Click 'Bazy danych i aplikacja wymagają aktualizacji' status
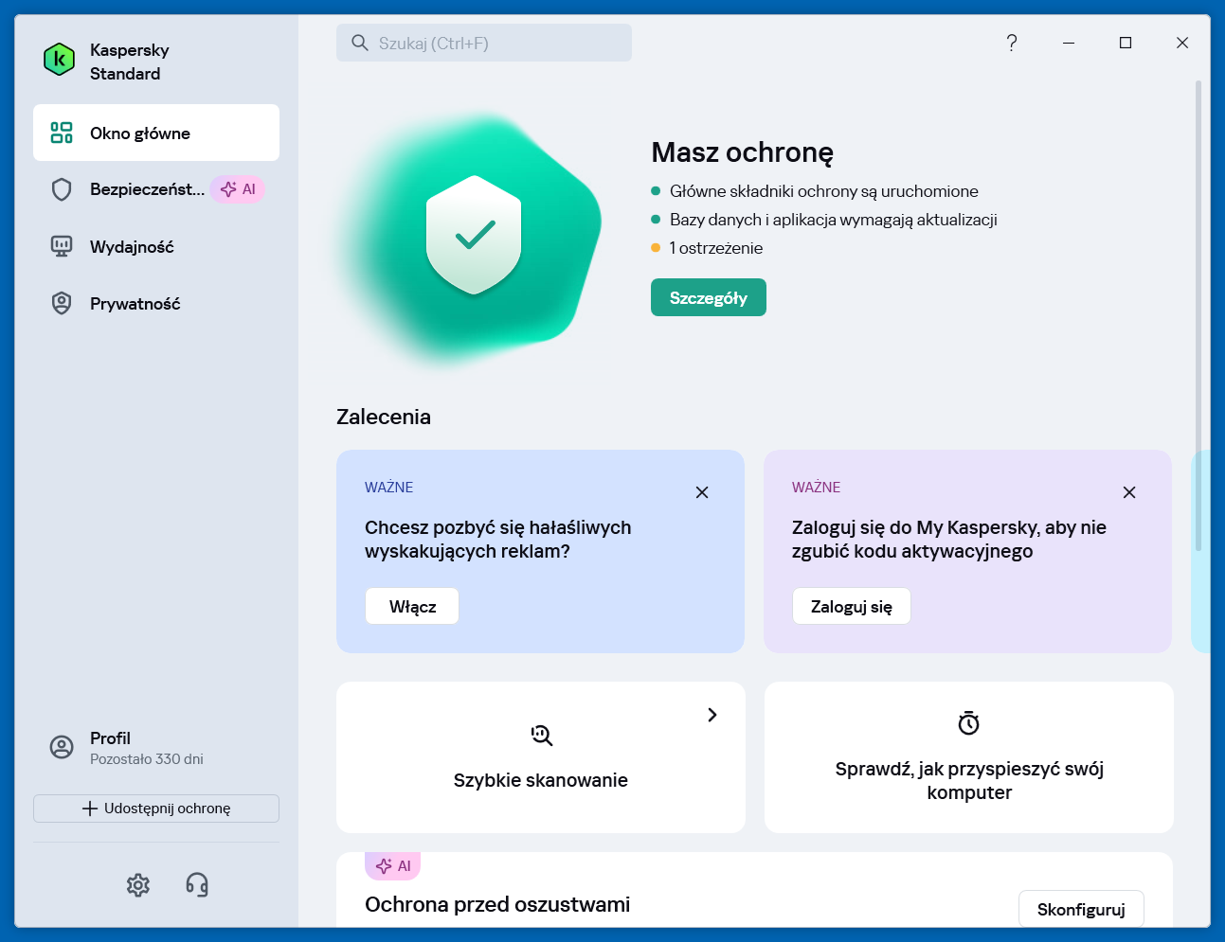Viewport: 1225px width, 942px height. click(x=834, y=220)
